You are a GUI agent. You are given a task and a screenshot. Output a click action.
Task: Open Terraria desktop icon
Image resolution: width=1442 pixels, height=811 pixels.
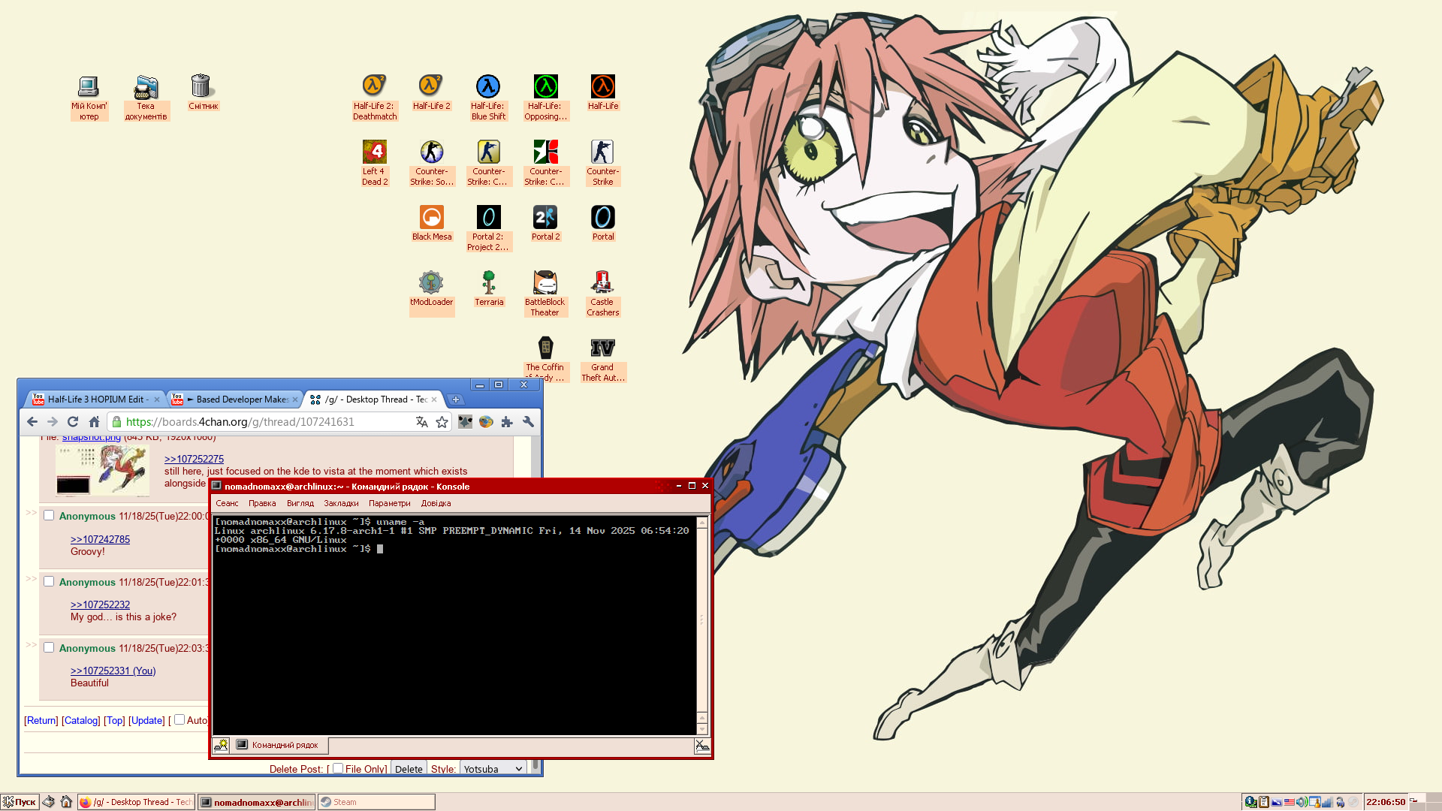pos(489,283)
